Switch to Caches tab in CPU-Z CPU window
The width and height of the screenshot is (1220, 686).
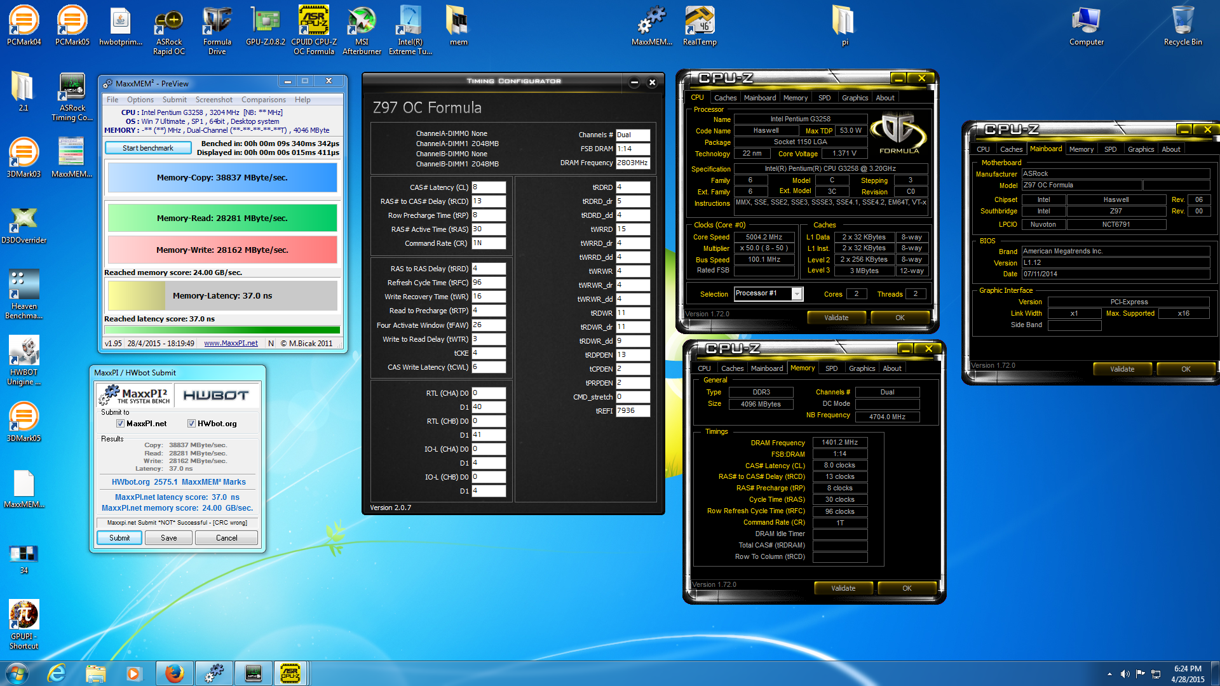coord(725,98)
